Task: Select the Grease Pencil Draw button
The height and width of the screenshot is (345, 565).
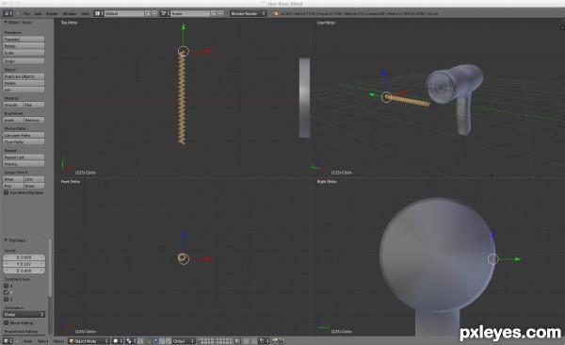Action: pos(13,179)
